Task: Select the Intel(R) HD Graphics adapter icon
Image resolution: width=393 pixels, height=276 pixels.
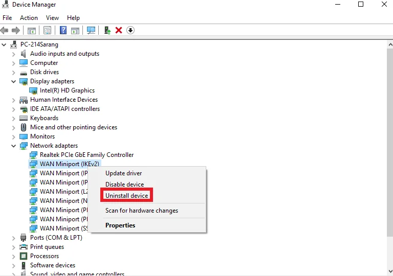Action: click(x=33, y=90)
